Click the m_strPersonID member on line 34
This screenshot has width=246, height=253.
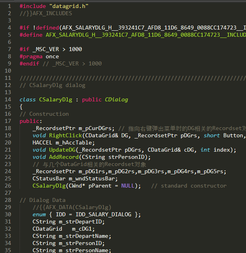[x=80, y=243]
